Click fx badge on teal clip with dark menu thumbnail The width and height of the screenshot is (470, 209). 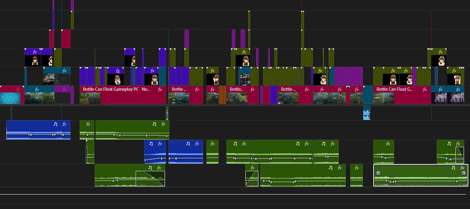pos(65,71)
